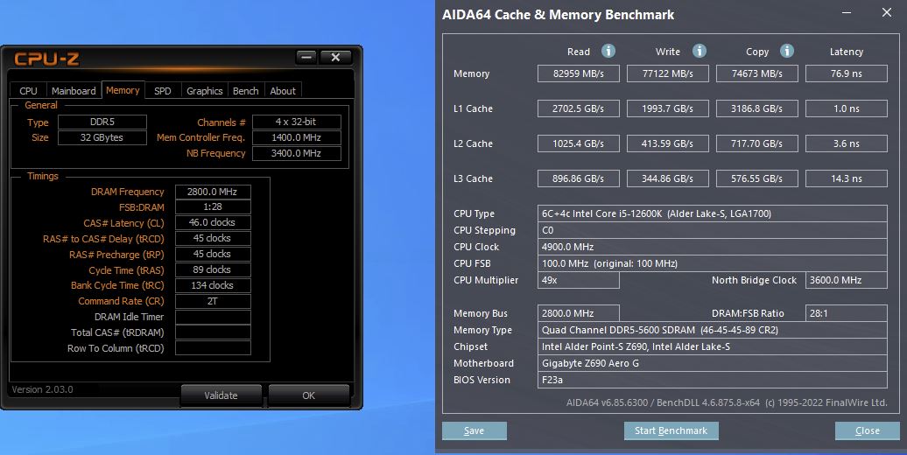Select the Memory tab in CPU-Z

coord(123,90)
